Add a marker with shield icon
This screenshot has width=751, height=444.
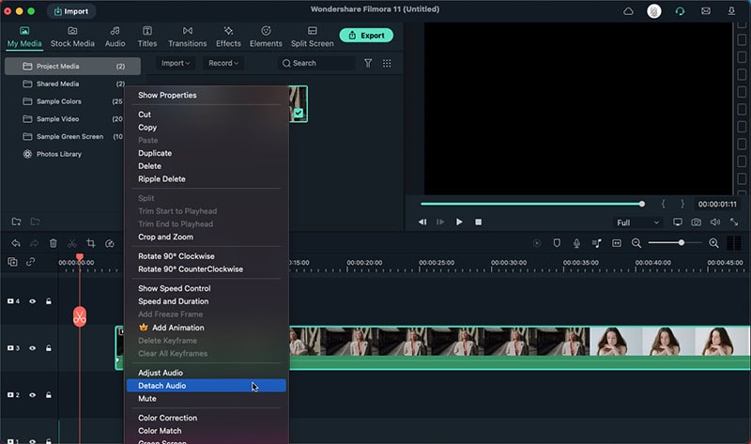pos(557,243)
